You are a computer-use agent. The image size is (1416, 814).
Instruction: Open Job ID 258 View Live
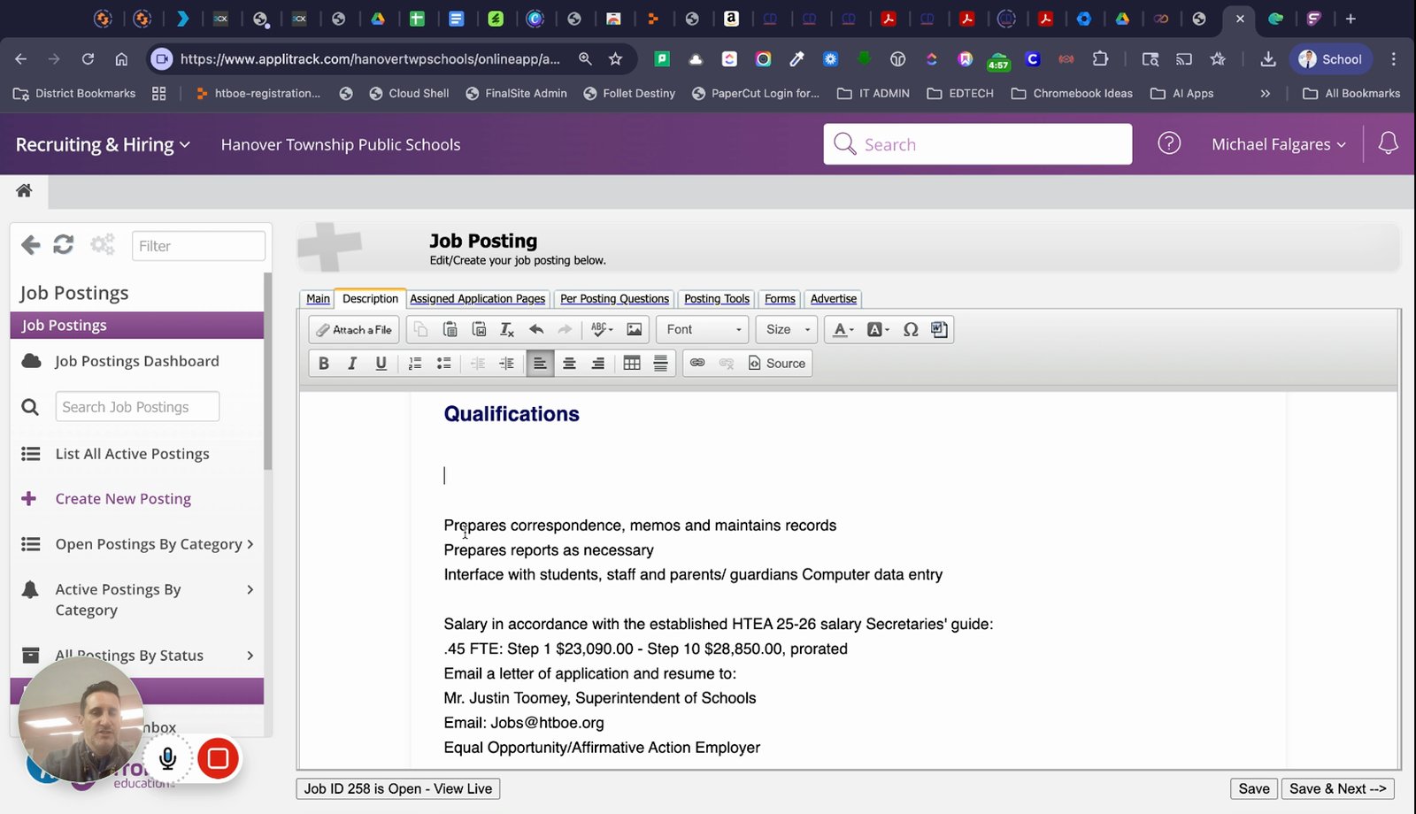point(398,788)
